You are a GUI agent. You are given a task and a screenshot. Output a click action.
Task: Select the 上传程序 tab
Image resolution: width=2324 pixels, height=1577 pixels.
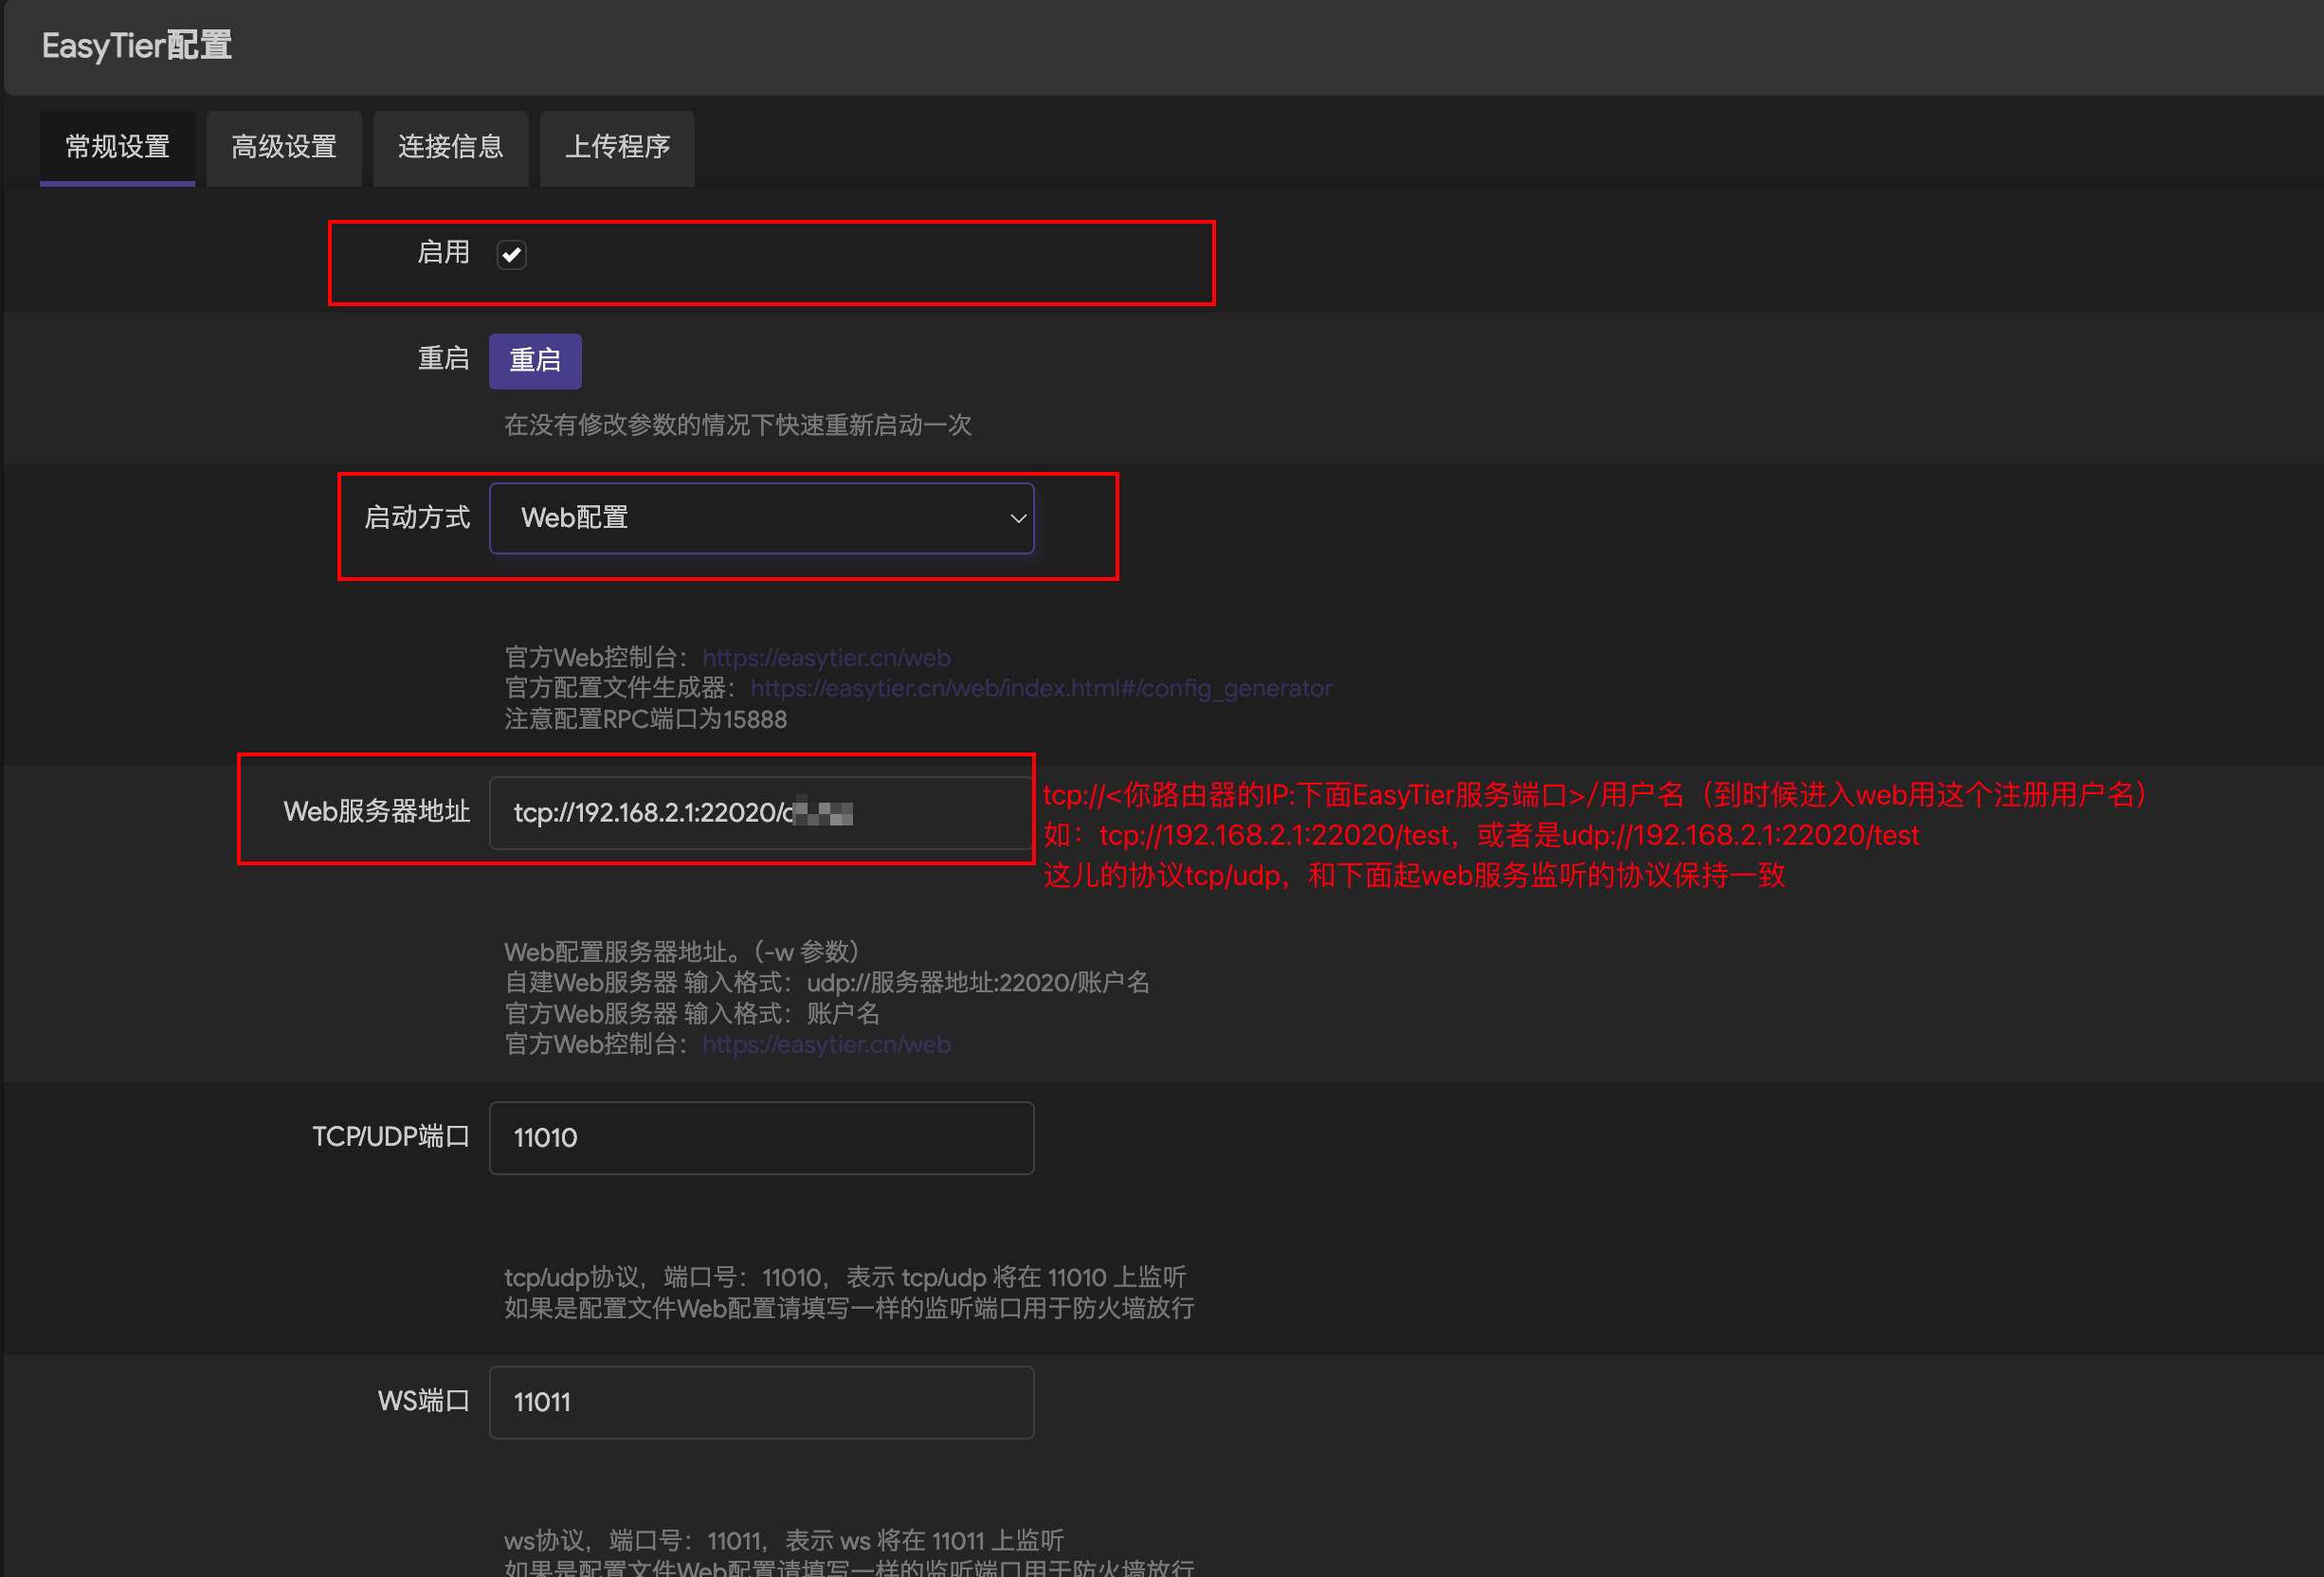pyautogui.click(x=616, y=148)
